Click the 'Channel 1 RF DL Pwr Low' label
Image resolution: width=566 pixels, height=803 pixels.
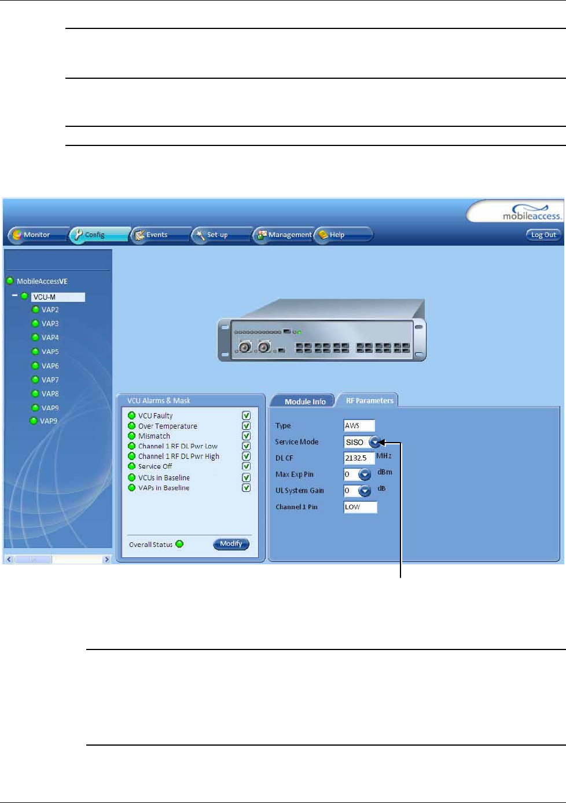[178, 446]
